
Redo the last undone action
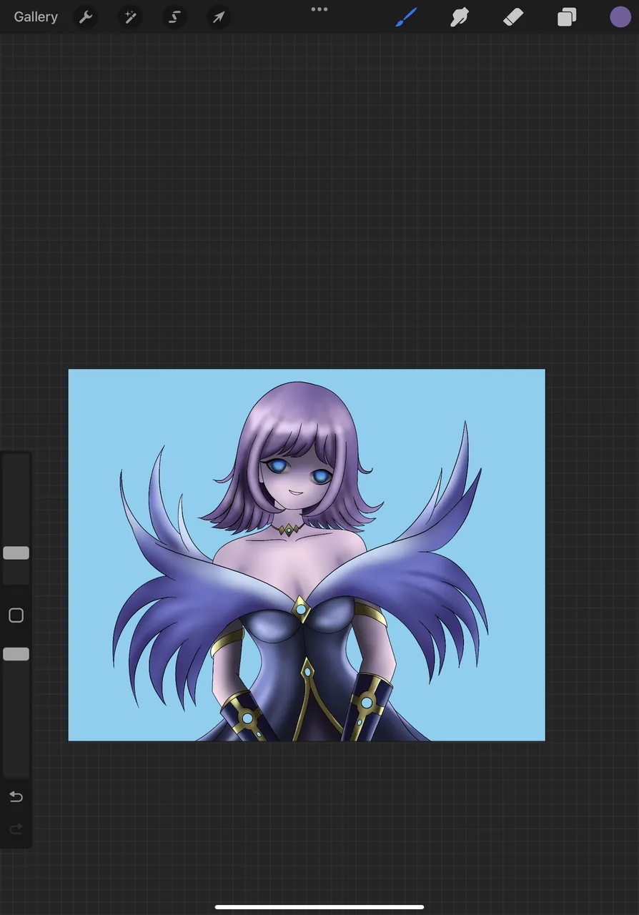pos(16,829)
